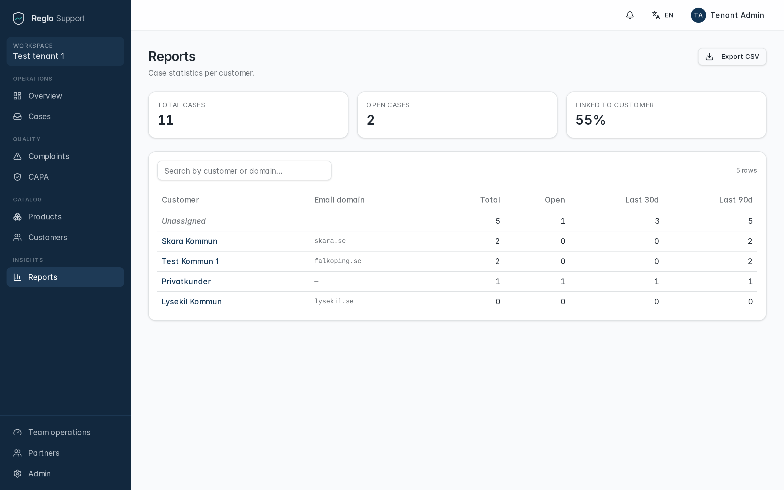The width and height of the screenshot is (784, 490).
Task: Focus the customer or domain search field
Action: click(244, 170)
